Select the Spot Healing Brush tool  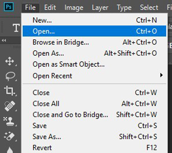[x=10, y=106]
